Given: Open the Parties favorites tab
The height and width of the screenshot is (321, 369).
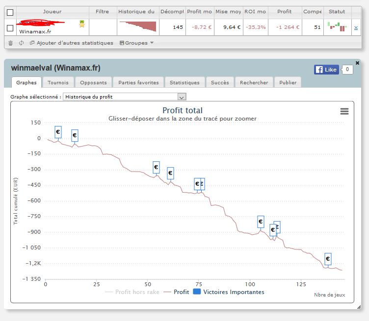Looking at the screenshot, I should (x=138, y=82).
